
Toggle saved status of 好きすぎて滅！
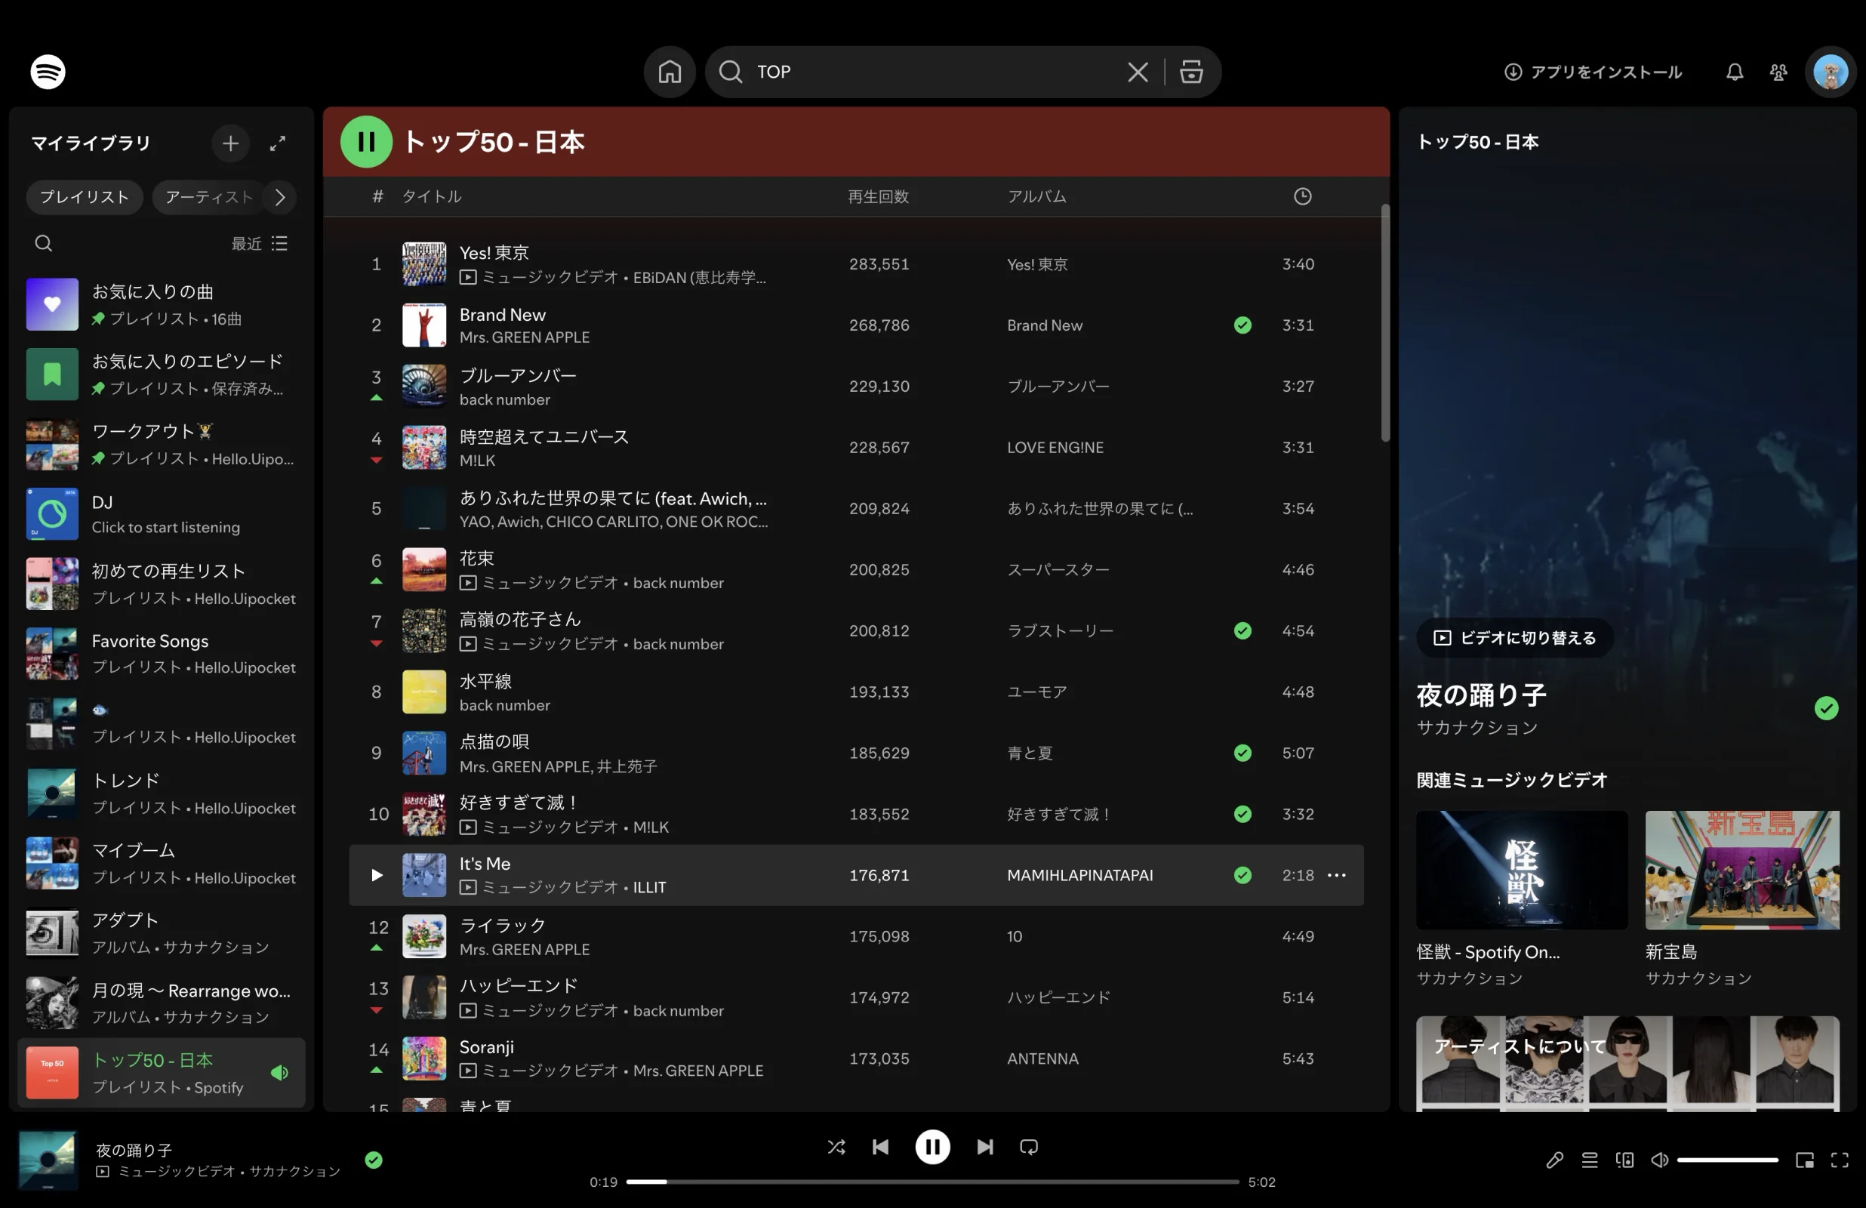[1242, 814]
